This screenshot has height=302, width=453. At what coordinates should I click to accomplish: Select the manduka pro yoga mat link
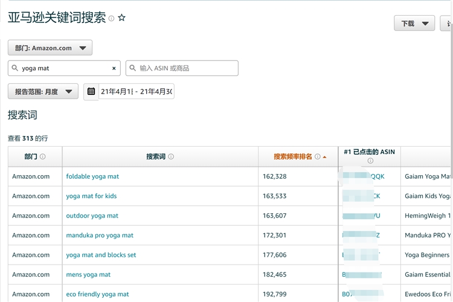(x=100, y=235)
